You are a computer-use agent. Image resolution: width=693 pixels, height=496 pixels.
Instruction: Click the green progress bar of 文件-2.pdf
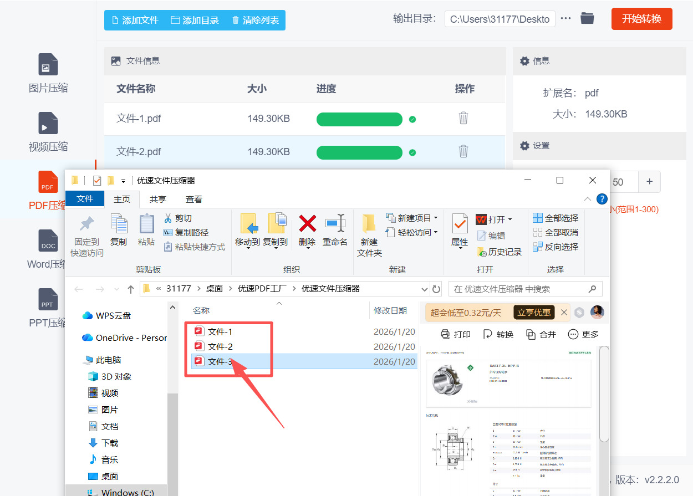[359, 151]
